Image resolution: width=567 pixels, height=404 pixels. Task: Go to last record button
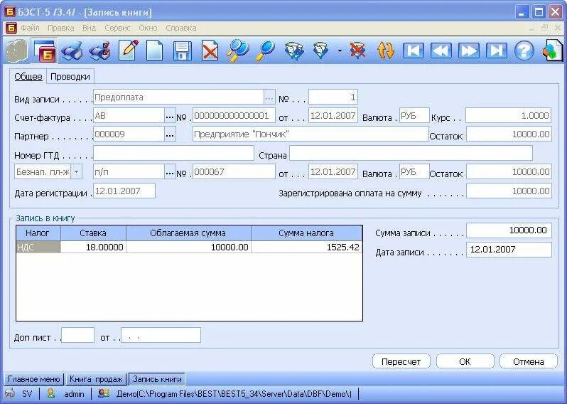[x=496, y=51]
